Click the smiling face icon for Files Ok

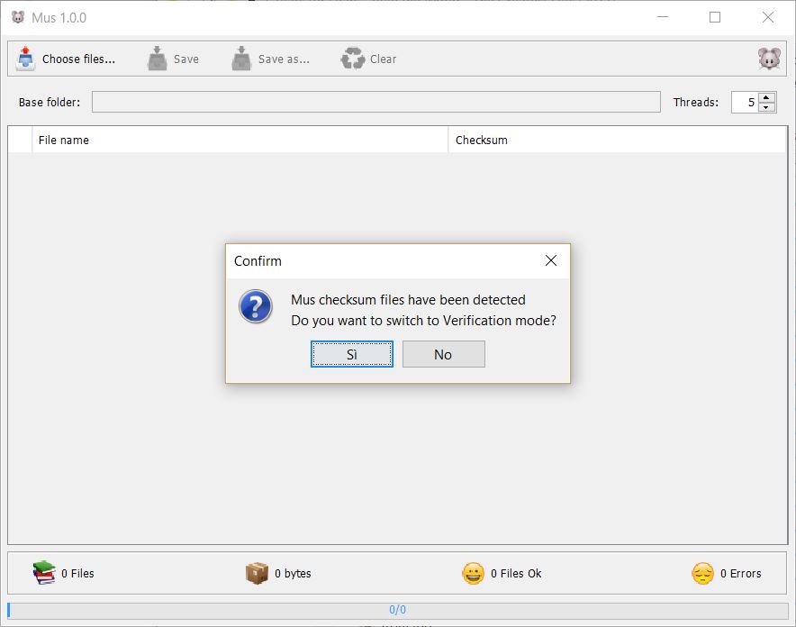point(473,574)
